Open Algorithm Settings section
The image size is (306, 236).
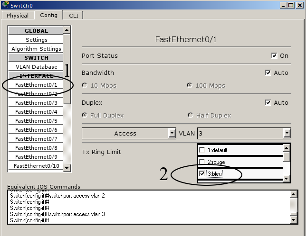point(37,49)
